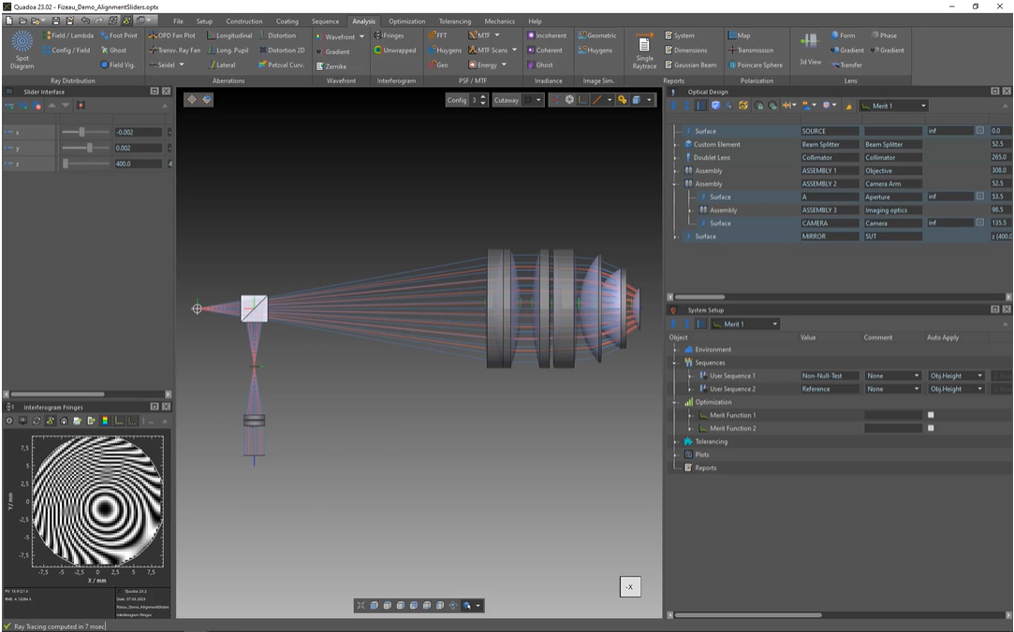The width and height of the screenshot is (1014, 632).
Task: Toggle the checkbox on the SOURCE surface row
Action: (x=979, y=132)
